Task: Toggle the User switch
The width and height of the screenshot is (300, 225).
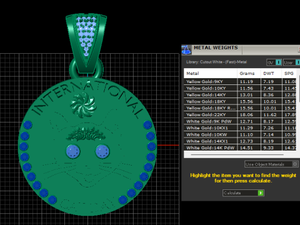Action: (292, 62)
